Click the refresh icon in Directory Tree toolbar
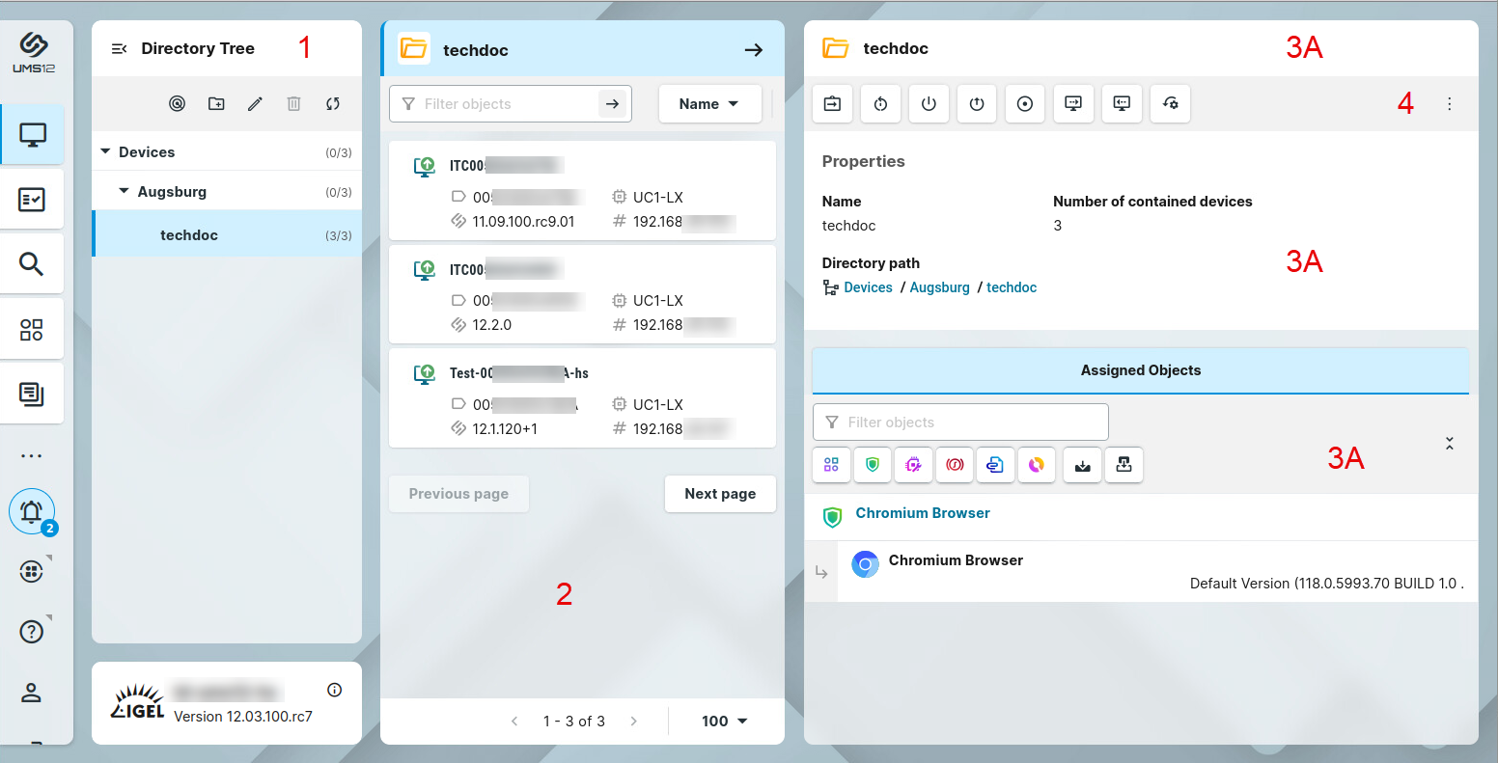Viewport: 1498px width, 763px height. tap(333, 104)
